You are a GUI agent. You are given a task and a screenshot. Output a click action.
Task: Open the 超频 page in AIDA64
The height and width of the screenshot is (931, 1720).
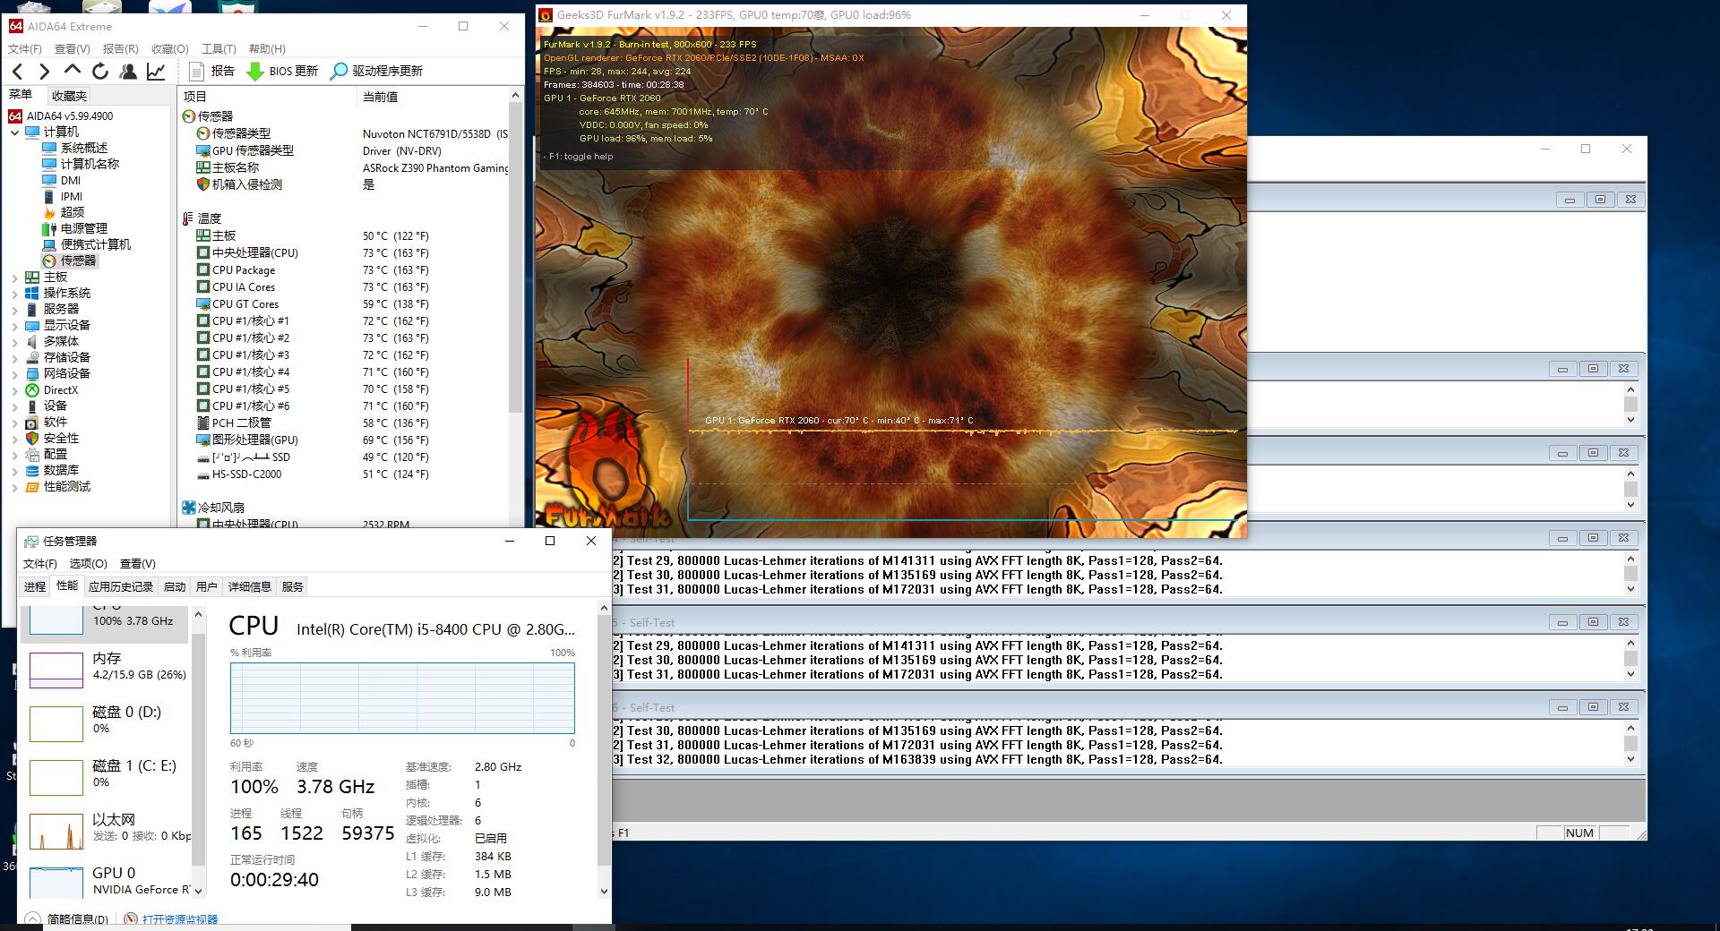coord(73,212)
